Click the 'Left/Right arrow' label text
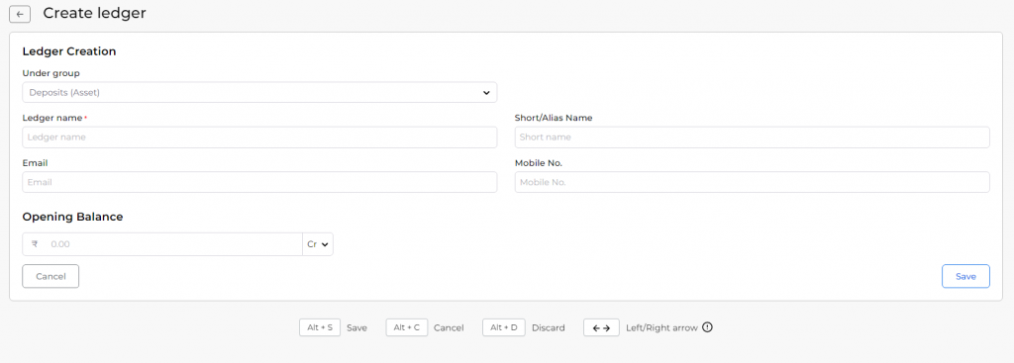Screen dimensions: 1014x363 (661, 328)
